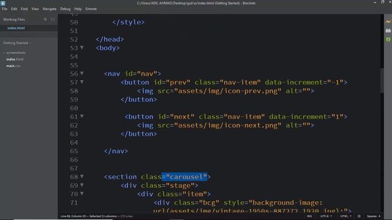Image resolution: width=392 pixels, height=220 pixels.
Task: Open the Find menu
Action: (x=24, y=9)
